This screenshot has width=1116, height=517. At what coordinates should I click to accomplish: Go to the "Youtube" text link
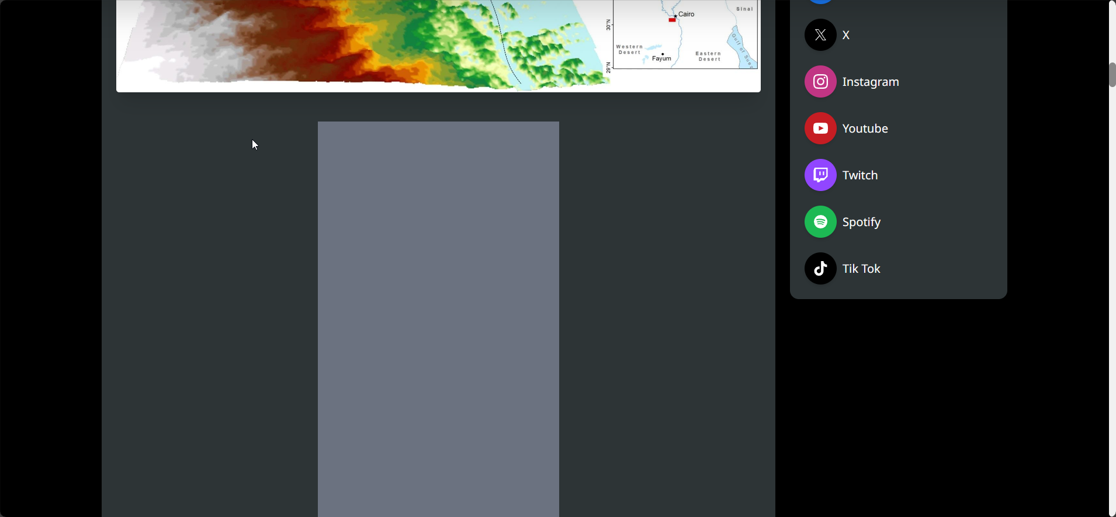click(x=865, y=129)
